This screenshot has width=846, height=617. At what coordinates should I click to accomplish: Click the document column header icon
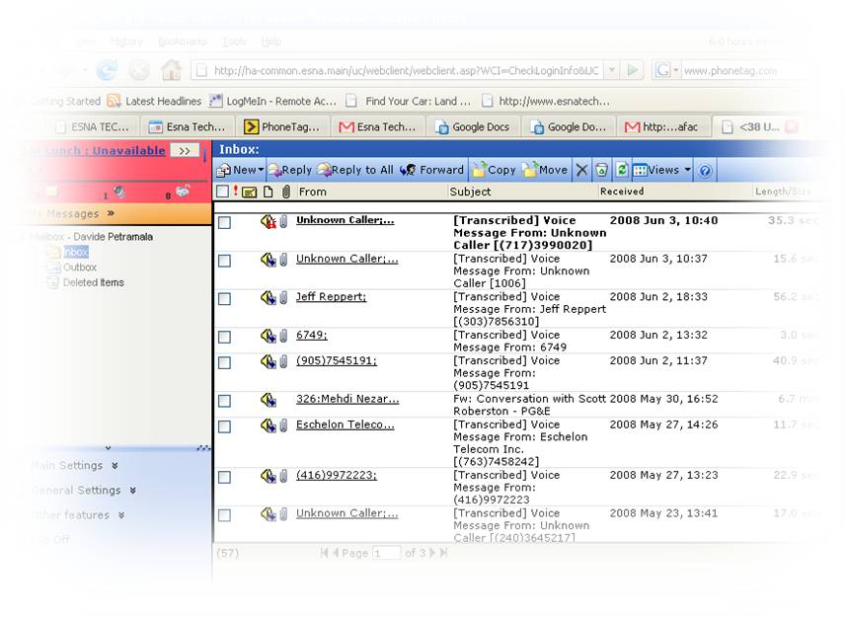[269, 192]
